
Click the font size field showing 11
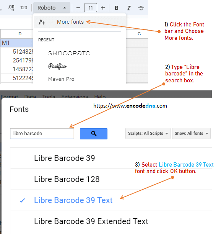[91, 8]
